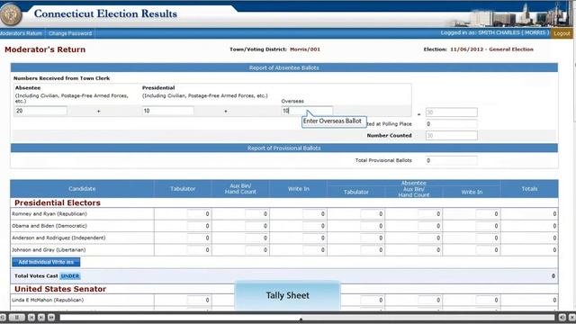Click Add Individual Write ins button
The image size is (576, 324).
click(46, 262)
